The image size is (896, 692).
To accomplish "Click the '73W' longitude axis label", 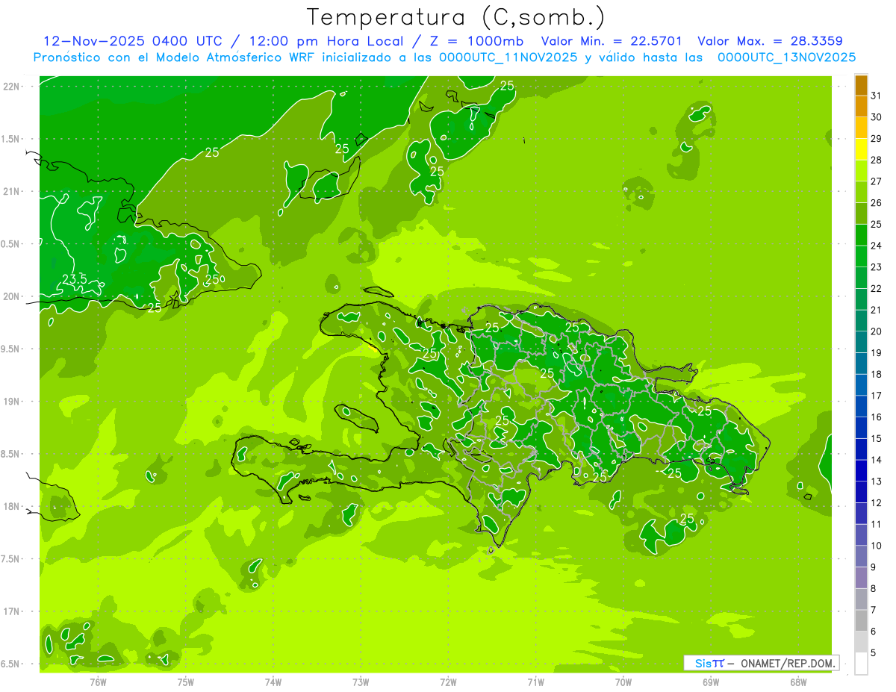I will [x=361, y=682].
